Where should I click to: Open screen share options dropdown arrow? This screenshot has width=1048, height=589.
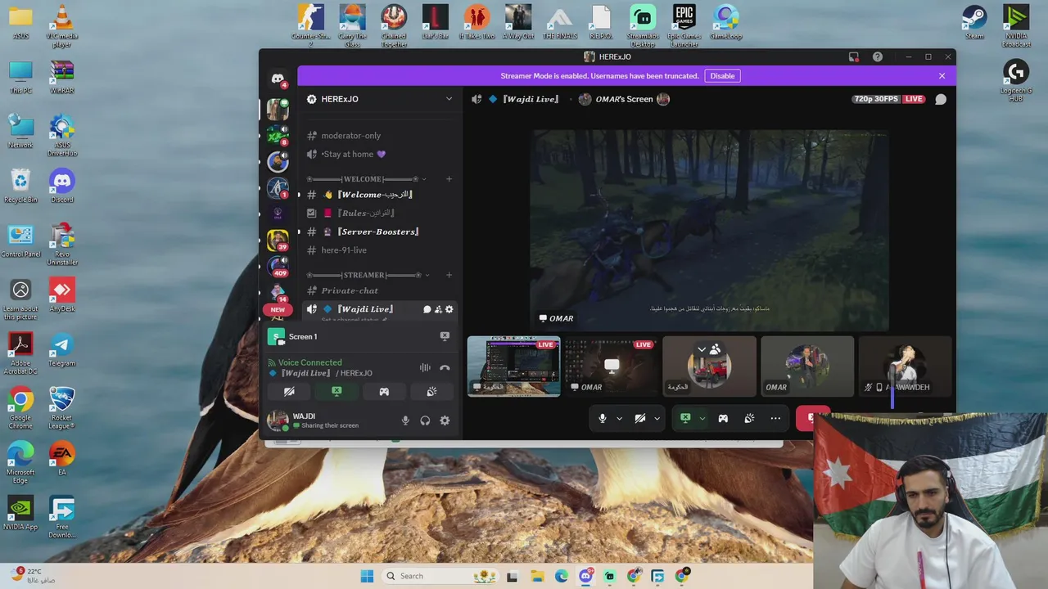[x=702, y=418]
